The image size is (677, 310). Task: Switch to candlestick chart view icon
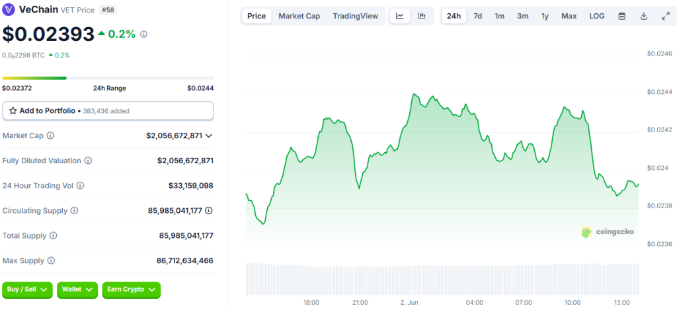click(x=422, y=16)
